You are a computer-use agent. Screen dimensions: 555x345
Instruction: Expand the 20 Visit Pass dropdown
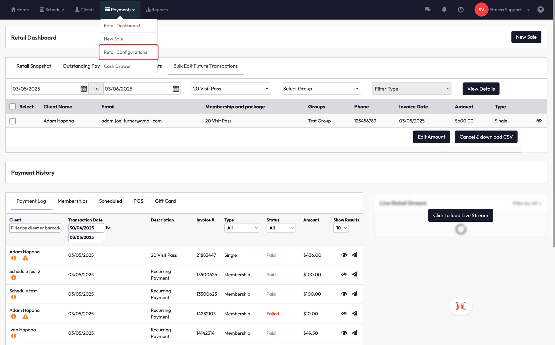coord(231,89)
